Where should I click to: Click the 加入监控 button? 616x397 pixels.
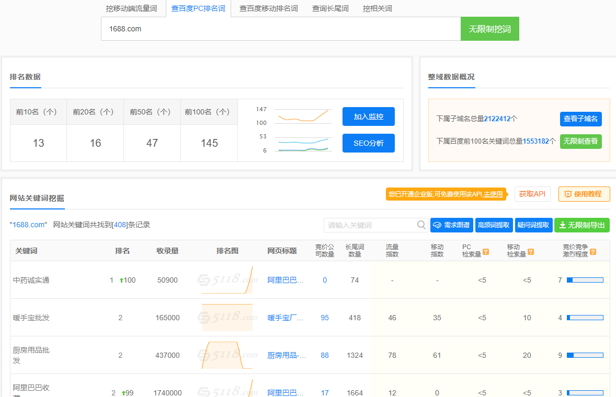(x=369, y=116)
